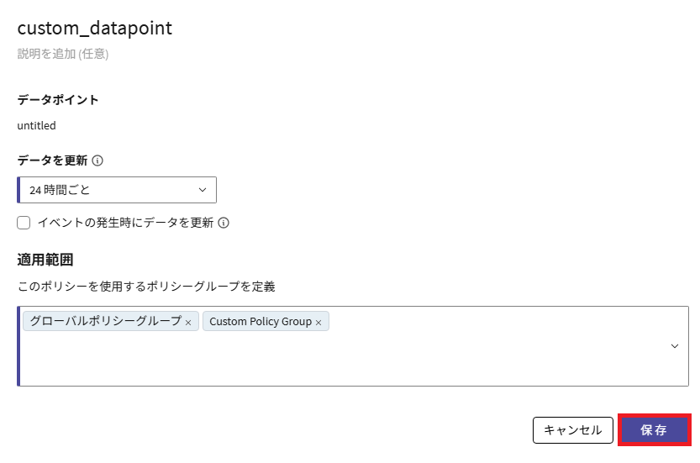Click the chevron arrow in the 24時間ごと dropdown
The image size is (700, 463).
[x=203, y=190]
